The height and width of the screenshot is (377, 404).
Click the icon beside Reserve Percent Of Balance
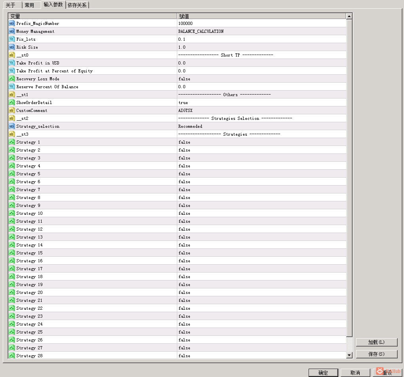click(12, 87)
